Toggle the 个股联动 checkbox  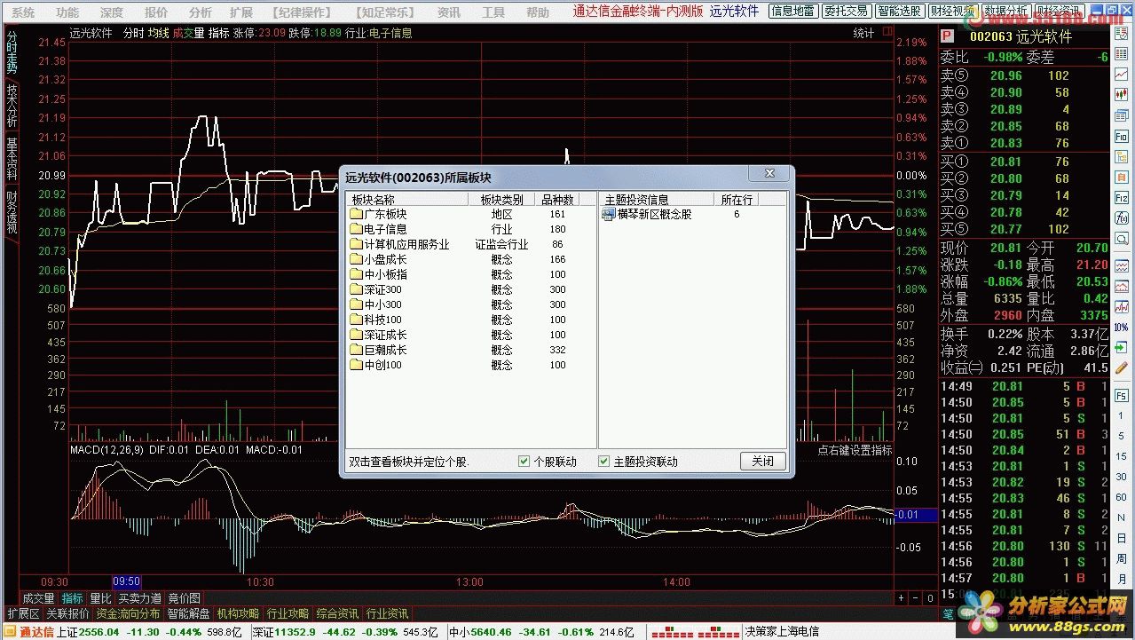coord(524,462)
